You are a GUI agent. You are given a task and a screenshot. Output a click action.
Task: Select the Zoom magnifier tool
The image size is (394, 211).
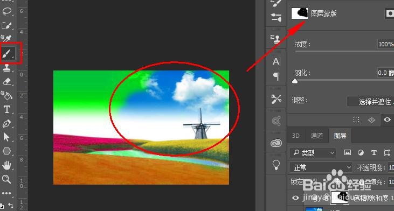[x=7, y=179]
